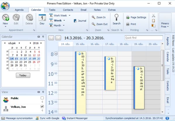Uncheck the Velkan, Jon calendar checkbox
The image size is (175, 121).
pyautogui.click(x=42, y=106)
